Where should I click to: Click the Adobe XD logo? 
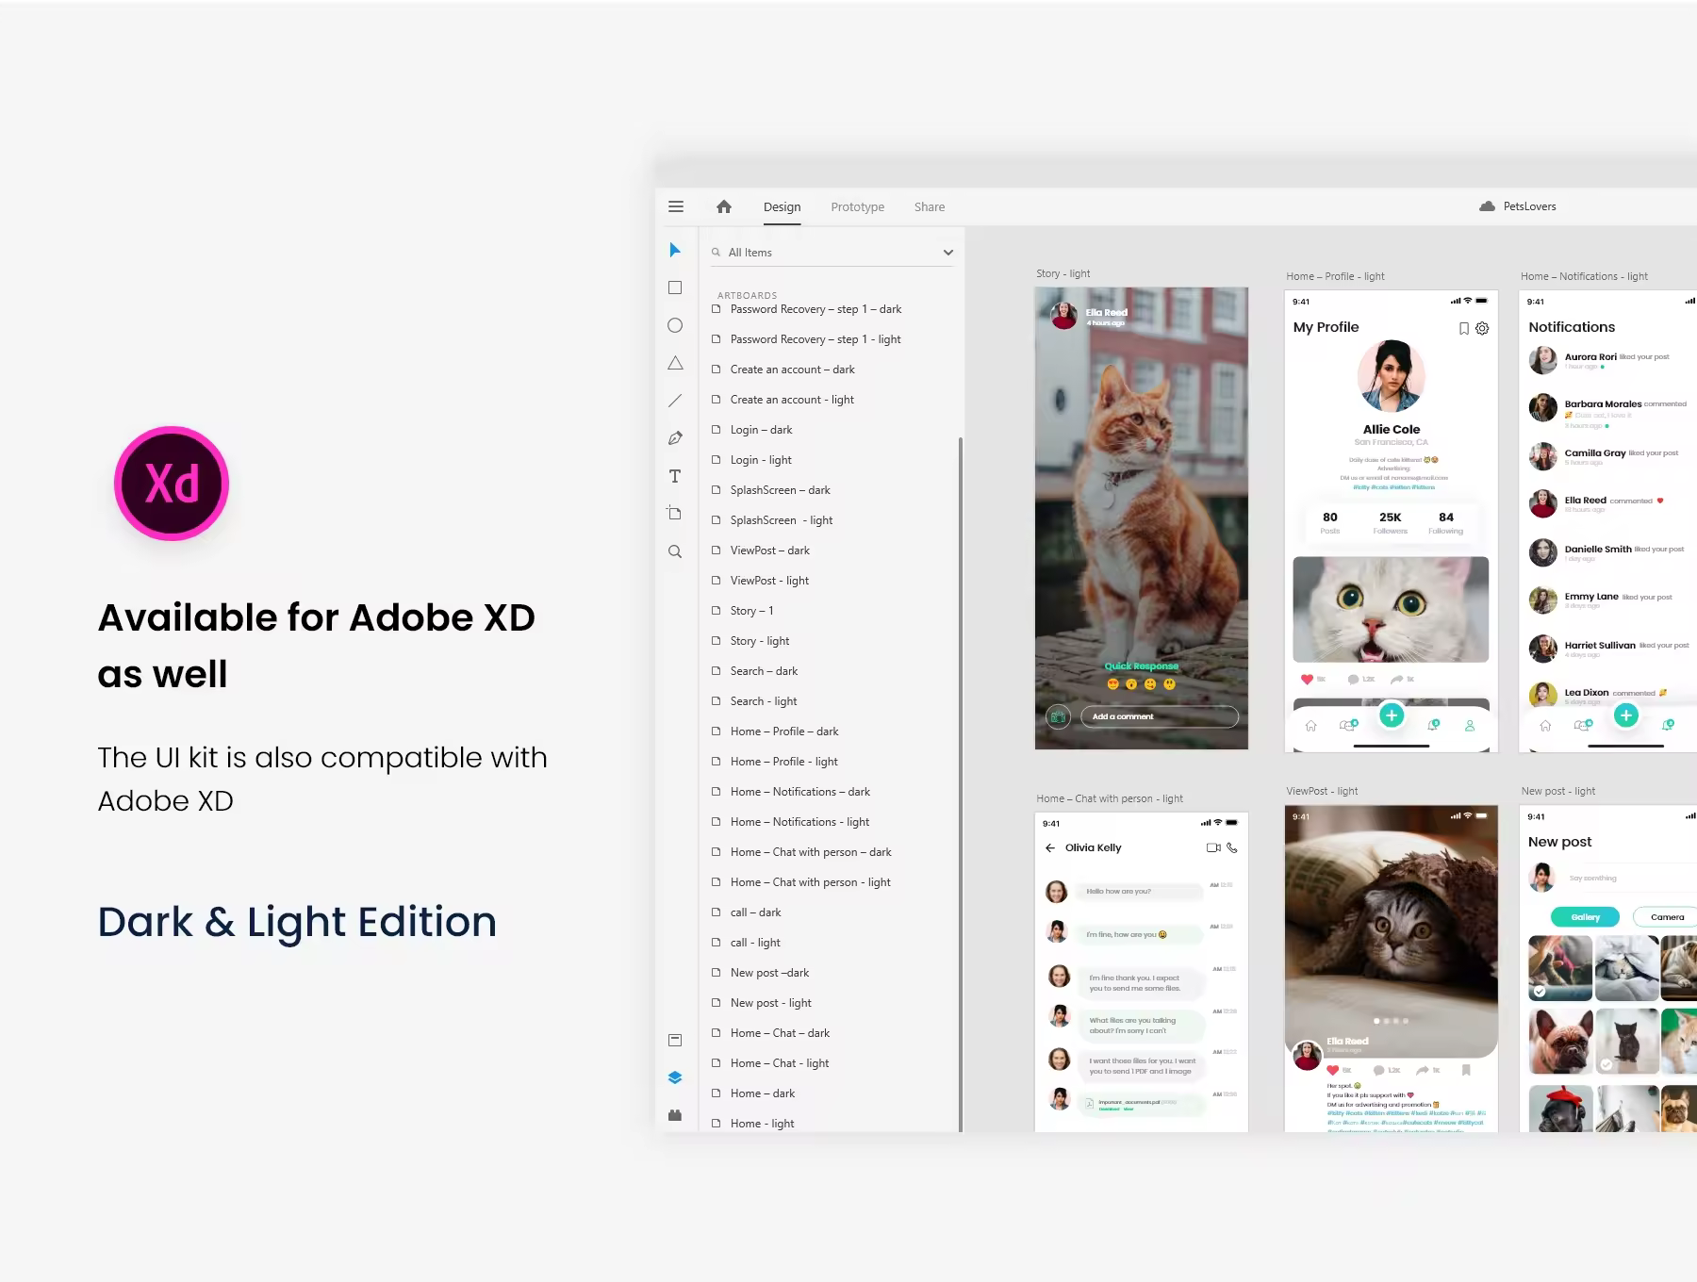click(172, 484)
